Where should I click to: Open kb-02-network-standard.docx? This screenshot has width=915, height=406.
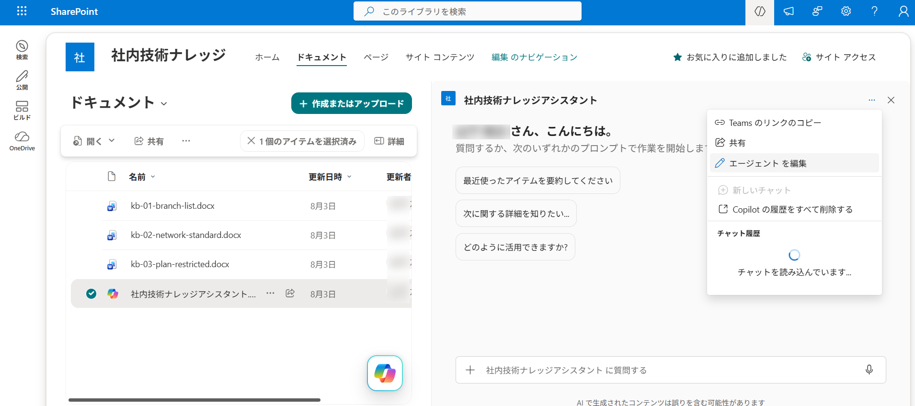(186, 235)
